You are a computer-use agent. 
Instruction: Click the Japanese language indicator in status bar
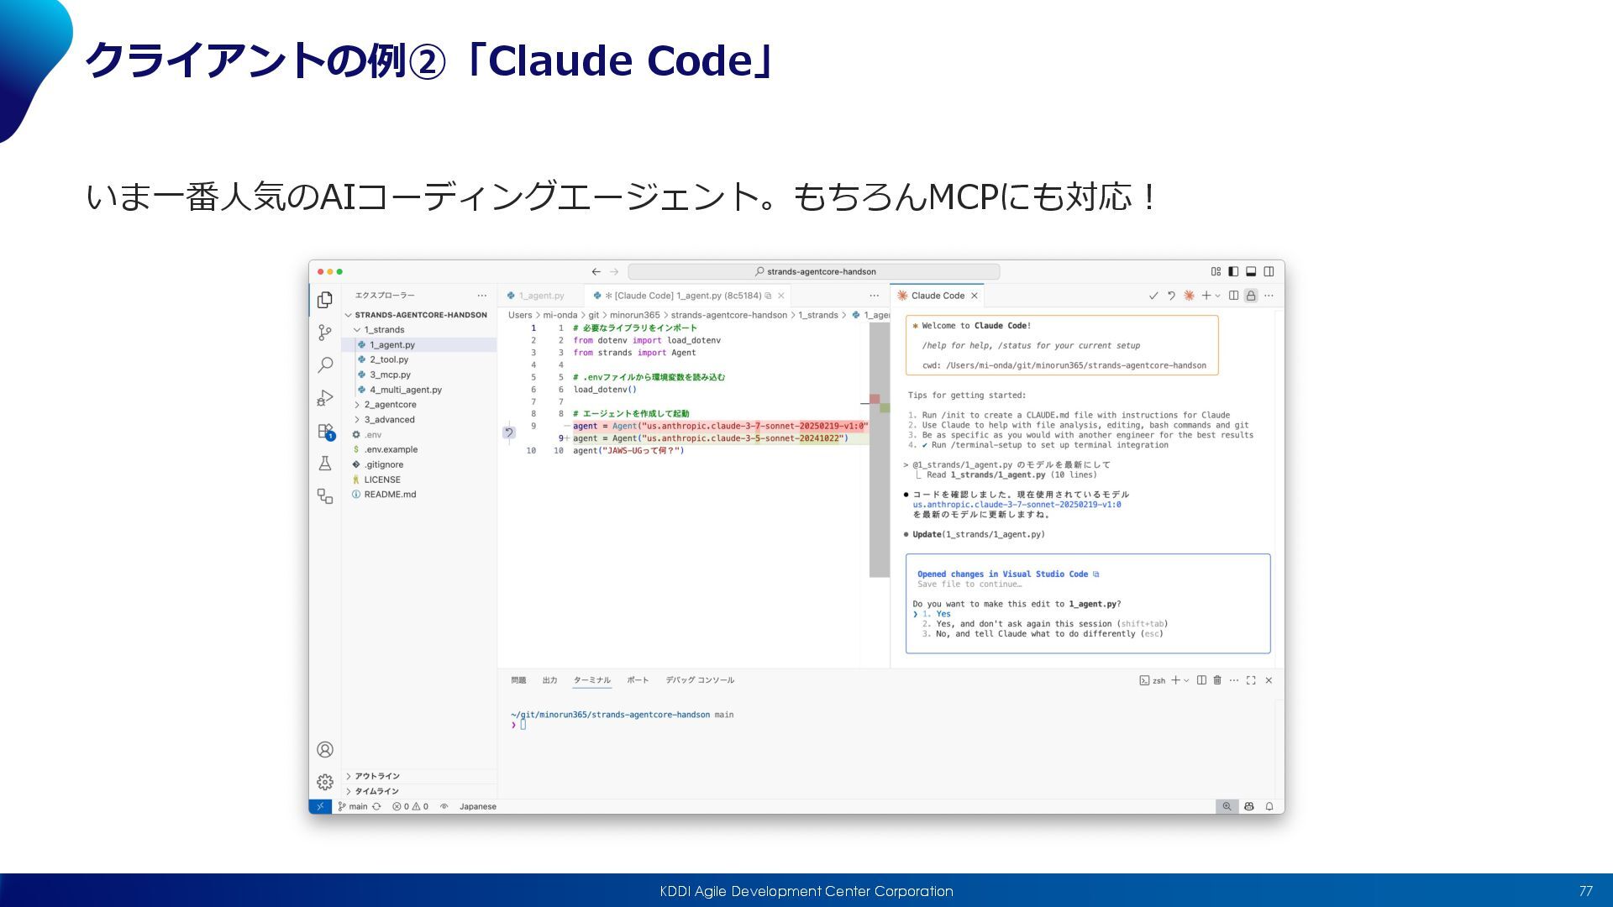tap(478, 806)
